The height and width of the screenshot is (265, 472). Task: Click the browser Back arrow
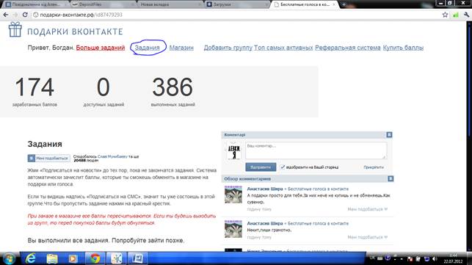6,15
